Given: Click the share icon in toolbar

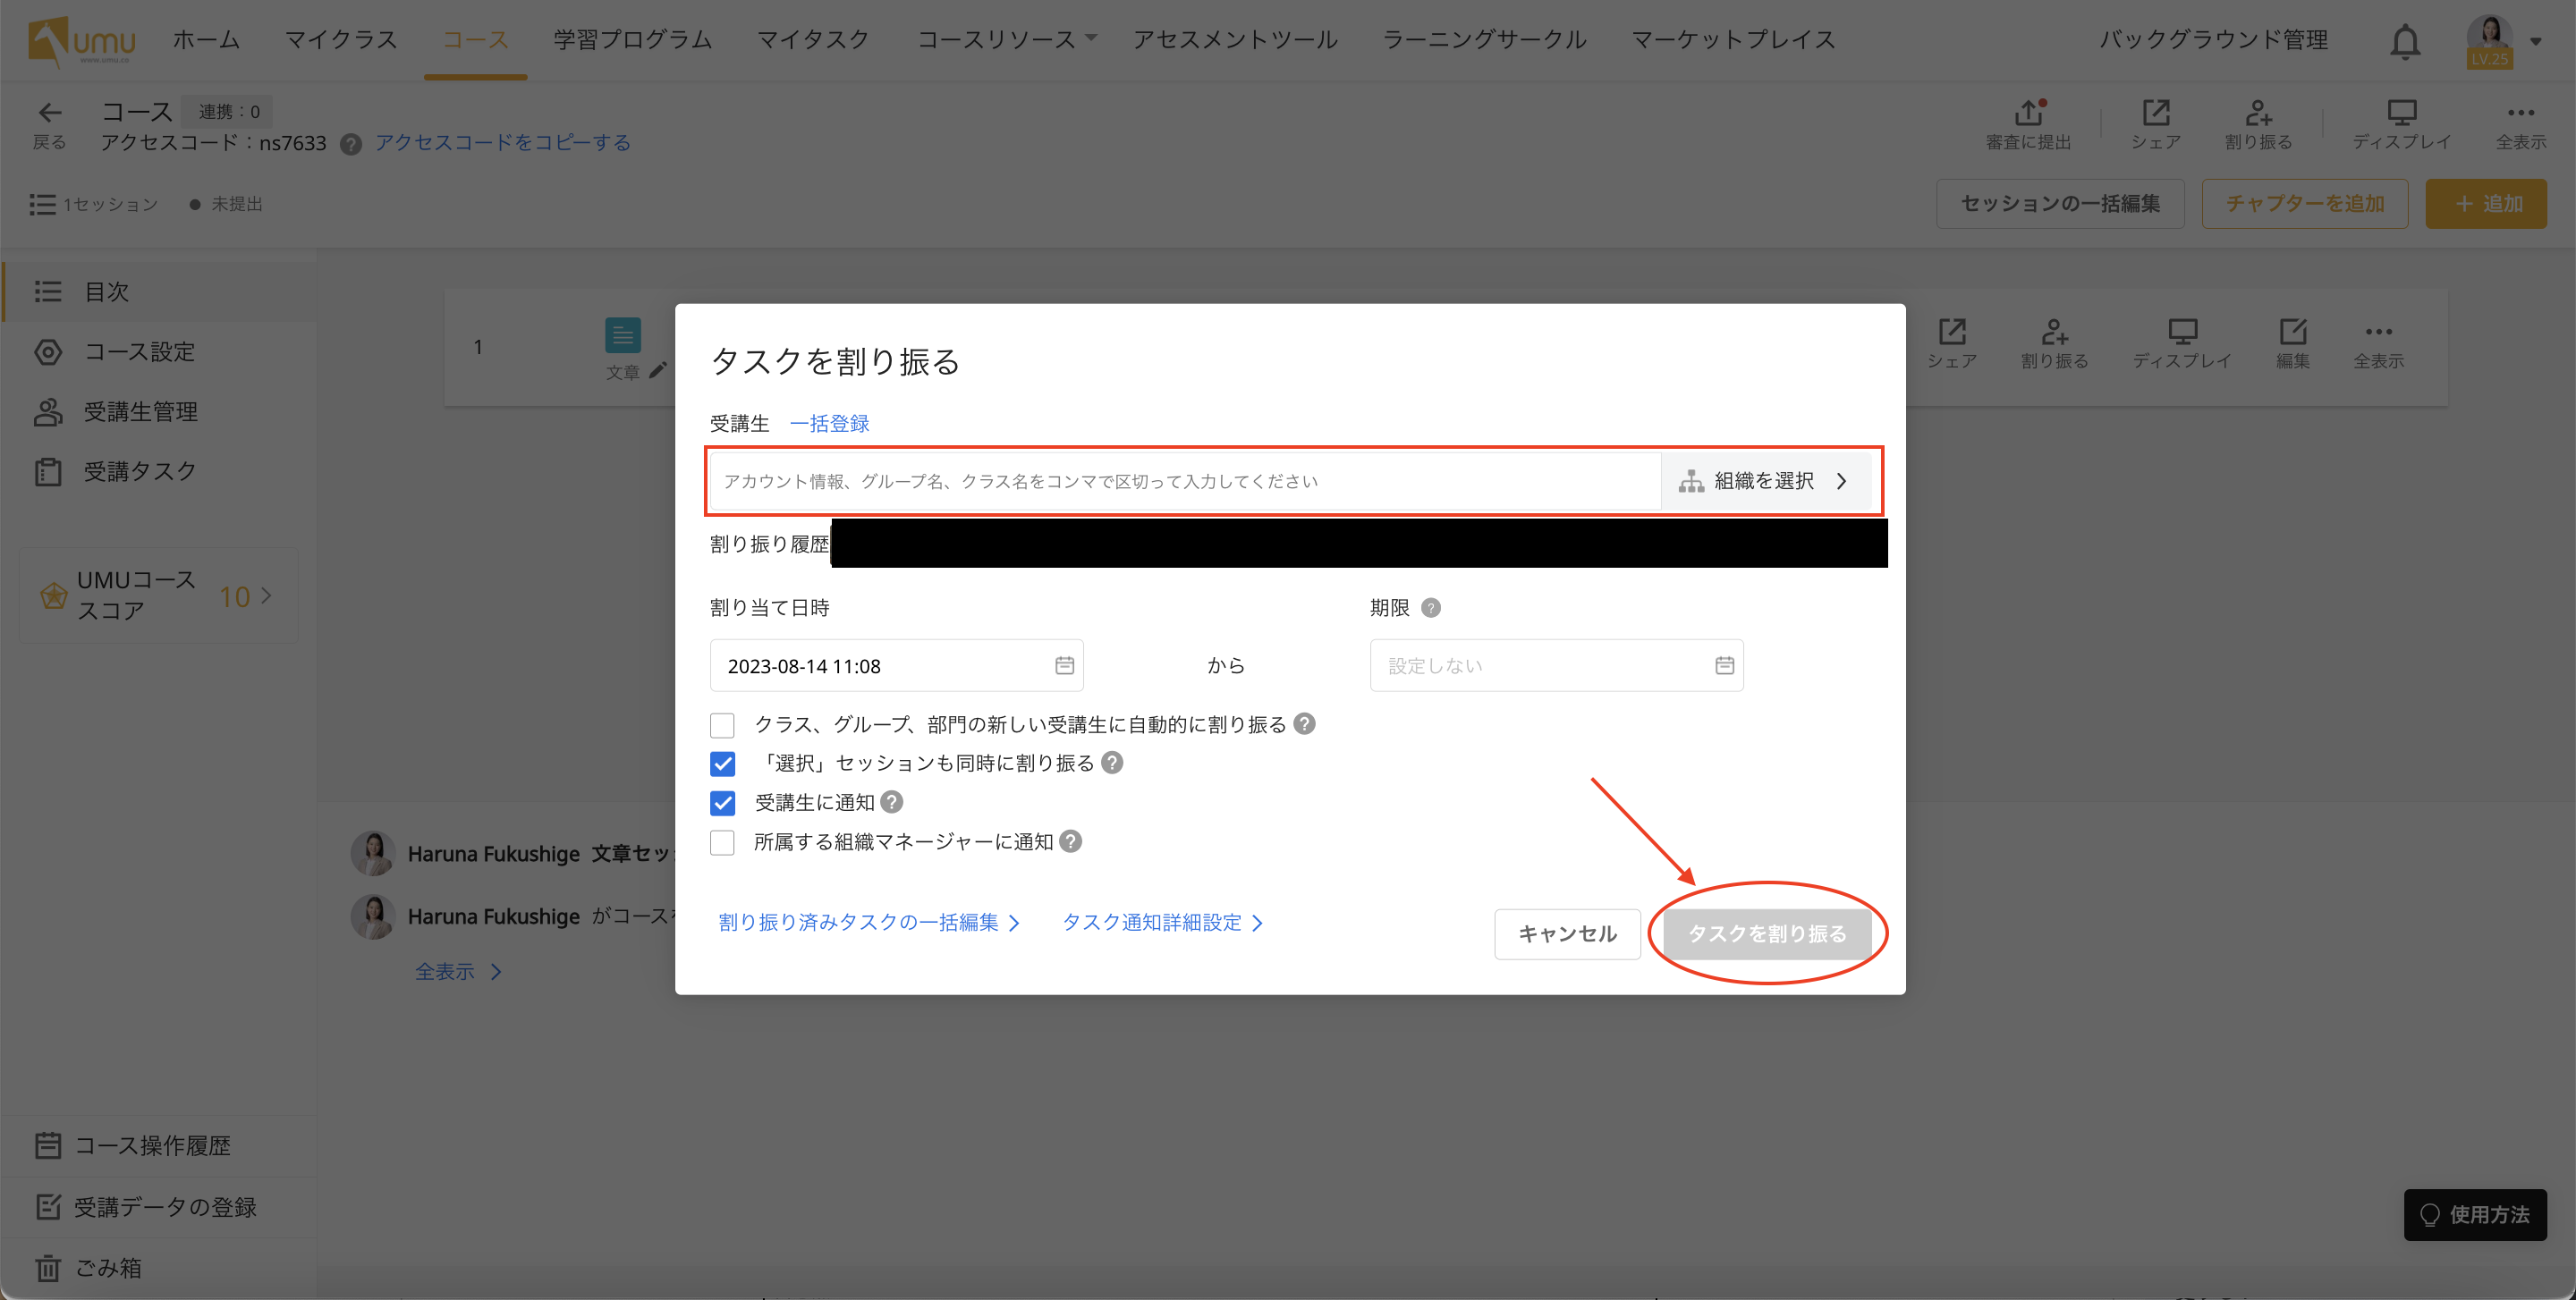Looking at the screenshot, I should tap(2153, 124).
